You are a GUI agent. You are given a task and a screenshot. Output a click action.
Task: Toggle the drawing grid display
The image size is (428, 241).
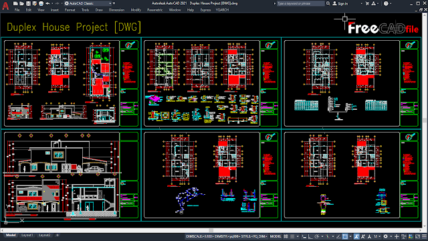pyautogui.click(x=286, y=236)
